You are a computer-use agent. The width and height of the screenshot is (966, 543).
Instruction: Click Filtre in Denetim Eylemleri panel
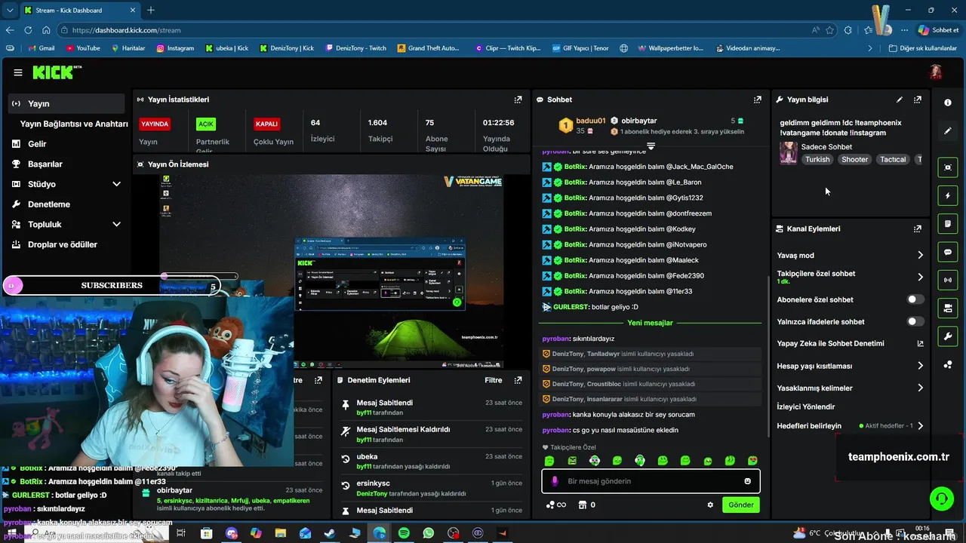(x=493, y=380)
